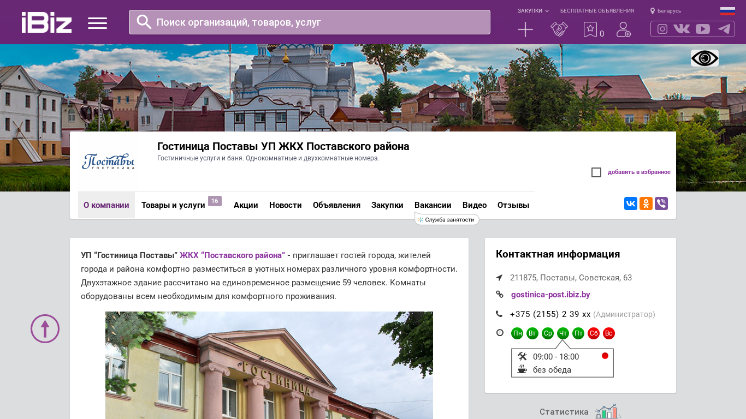This screenshot has height=419, width=746.
Task: Expand the Закупки dropdown in header
Action: coord(533,11)
